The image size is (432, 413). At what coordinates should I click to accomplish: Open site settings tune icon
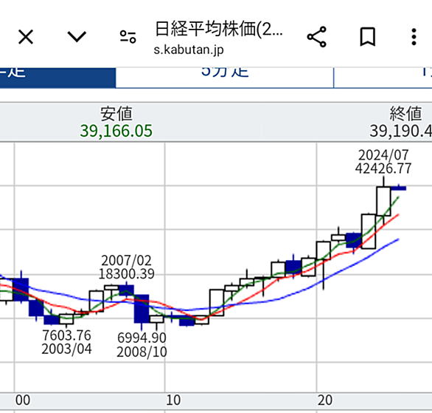(128, 37)
